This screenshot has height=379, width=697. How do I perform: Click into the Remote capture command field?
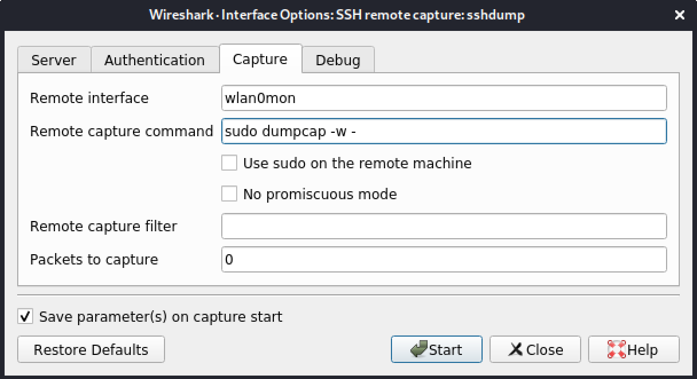[x=443, y=131]
